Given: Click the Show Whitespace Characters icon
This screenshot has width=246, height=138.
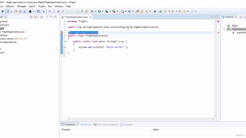Looking at the screenshot, I should coord(25,11).
